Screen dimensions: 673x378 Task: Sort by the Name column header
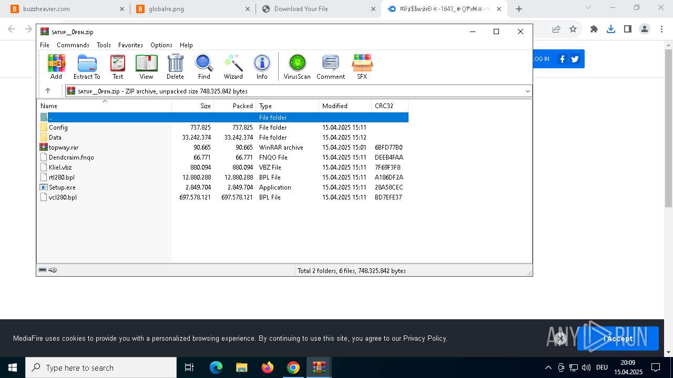click(x=104, y=106)
